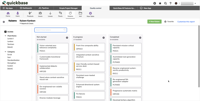This screenshot has height=101, width=200.
Task: Open Customizable transitional framework card
Action: pyautogui.click(x=52, y=58)
